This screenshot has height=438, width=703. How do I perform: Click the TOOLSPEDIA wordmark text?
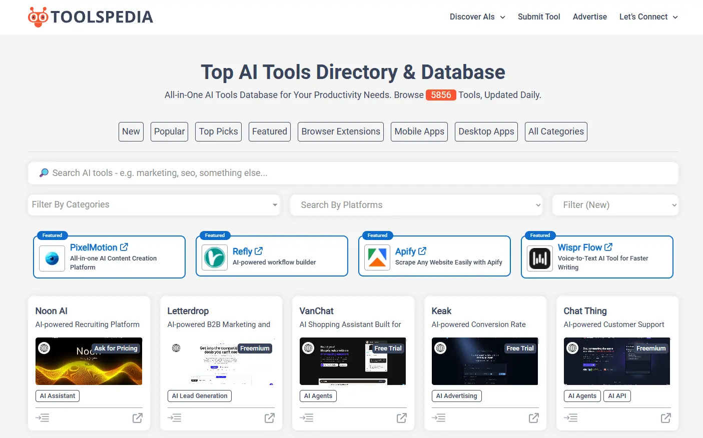pos(102,17)
